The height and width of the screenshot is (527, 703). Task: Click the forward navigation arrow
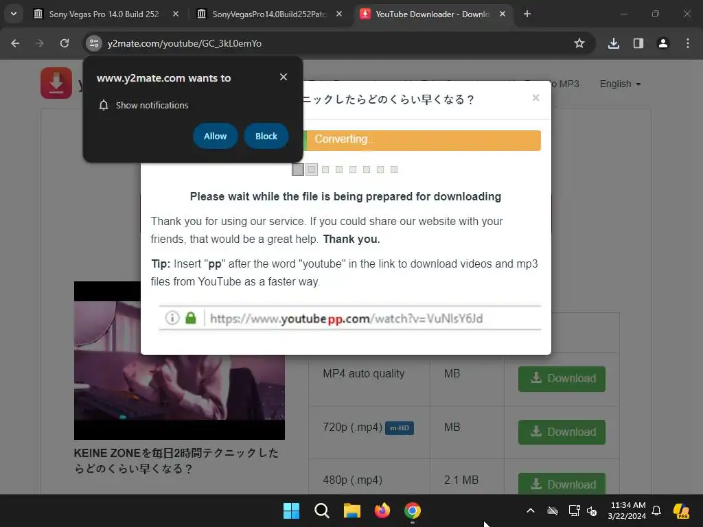40,43
